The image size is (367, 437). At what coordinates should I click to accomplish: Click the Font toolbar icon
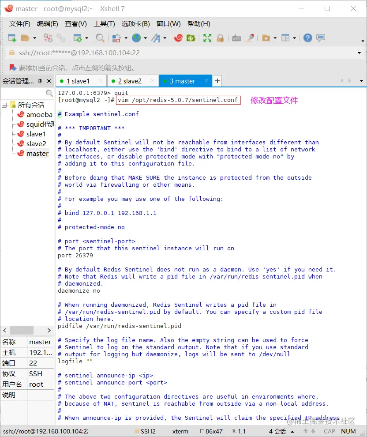point(156,38)
